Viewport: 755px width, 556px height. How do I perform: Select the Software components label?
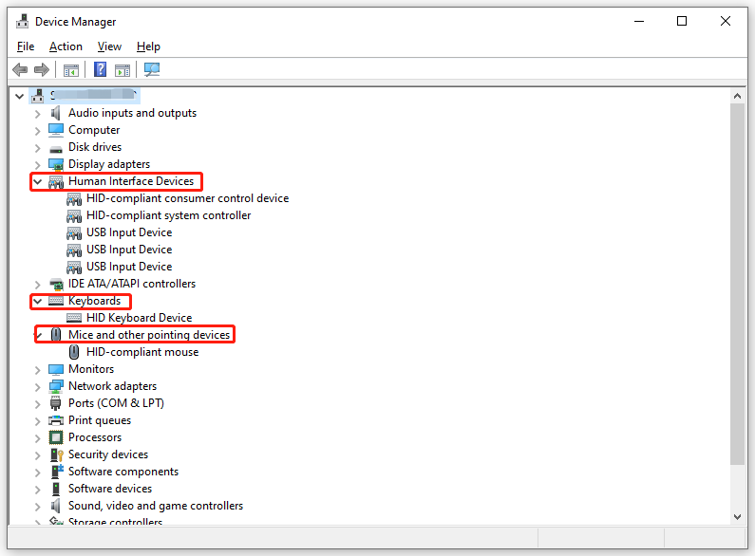coord(123,472)
